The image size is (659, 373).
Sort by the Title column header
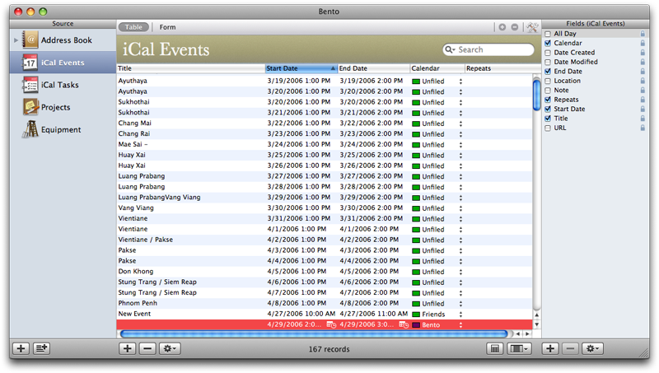[x=190, y=68]
